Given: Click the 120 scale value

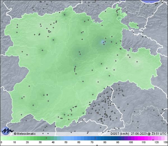Looking at the screenshot, I should 157,142.
